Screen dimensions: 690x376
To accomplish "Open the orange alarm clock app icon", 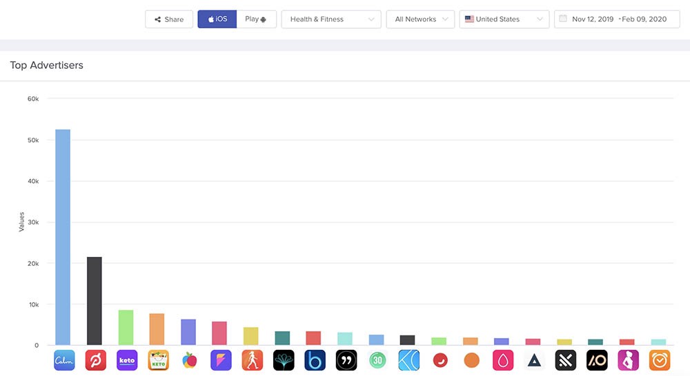I will (660, 360).
